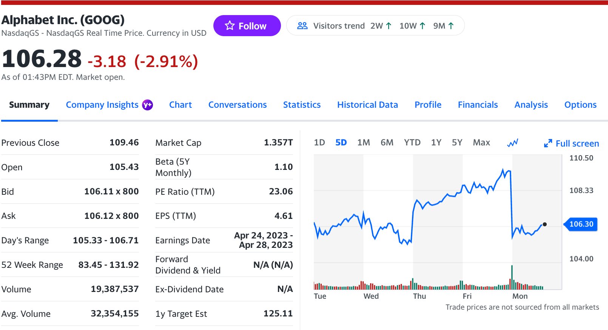Switch to the Chart tab
Image resolution: width=608 pixels, height=330 pixels.
tap(181, 105)
